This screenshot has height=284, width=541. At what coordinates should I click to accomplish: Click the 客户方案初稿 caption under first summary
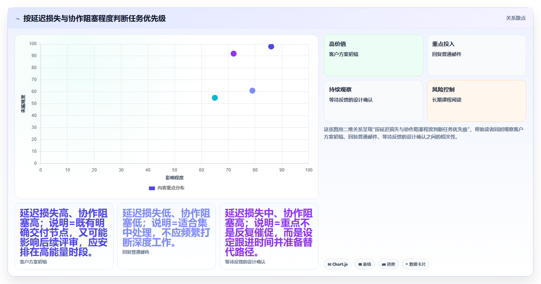click(x=33, y=262)
